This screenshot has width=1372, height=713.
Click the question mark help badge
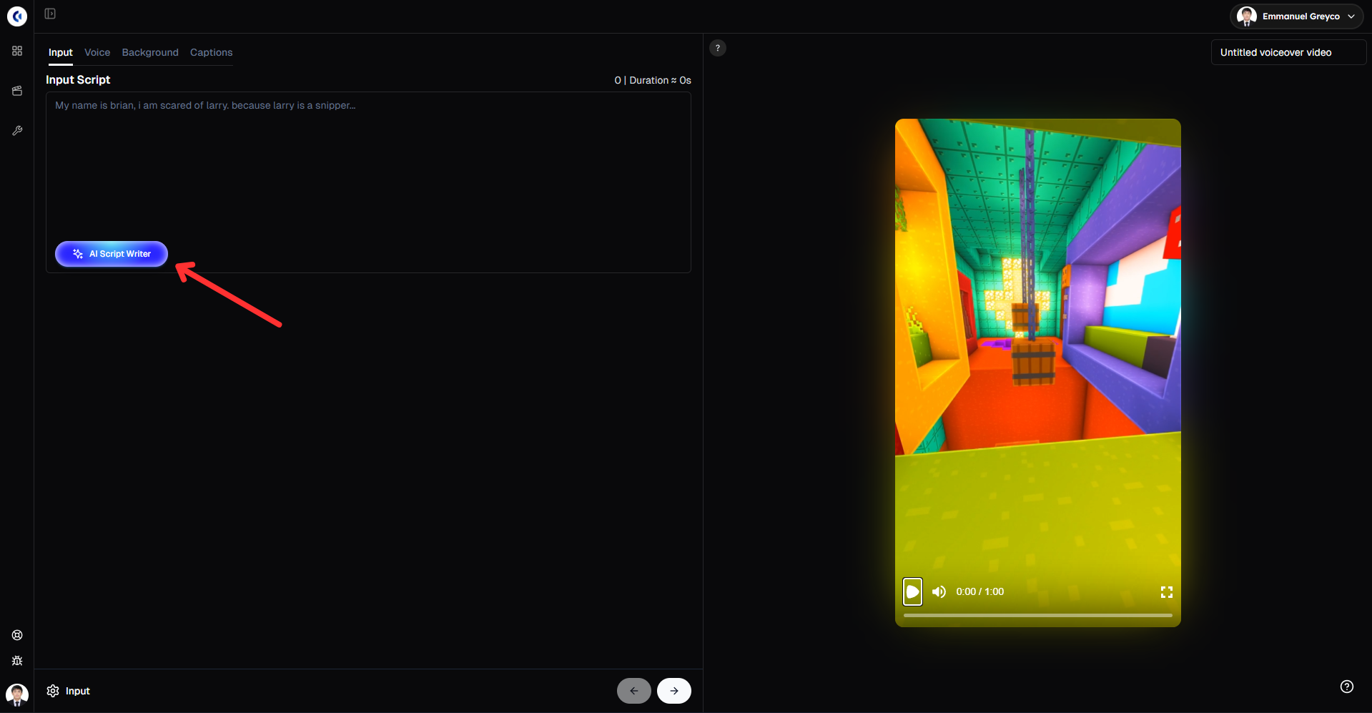coord(718,48)
